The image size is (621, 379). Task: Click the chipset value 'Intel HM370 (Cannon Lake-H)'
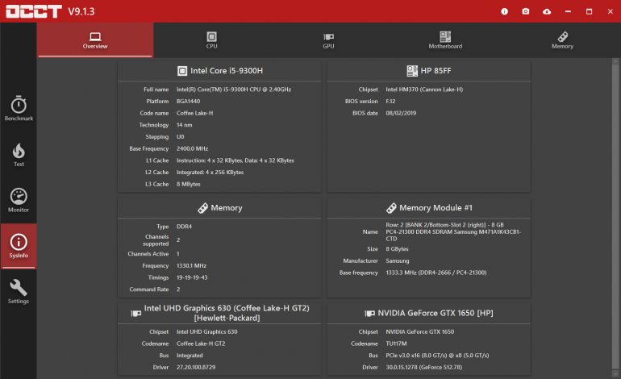click(x=424, y=90)
